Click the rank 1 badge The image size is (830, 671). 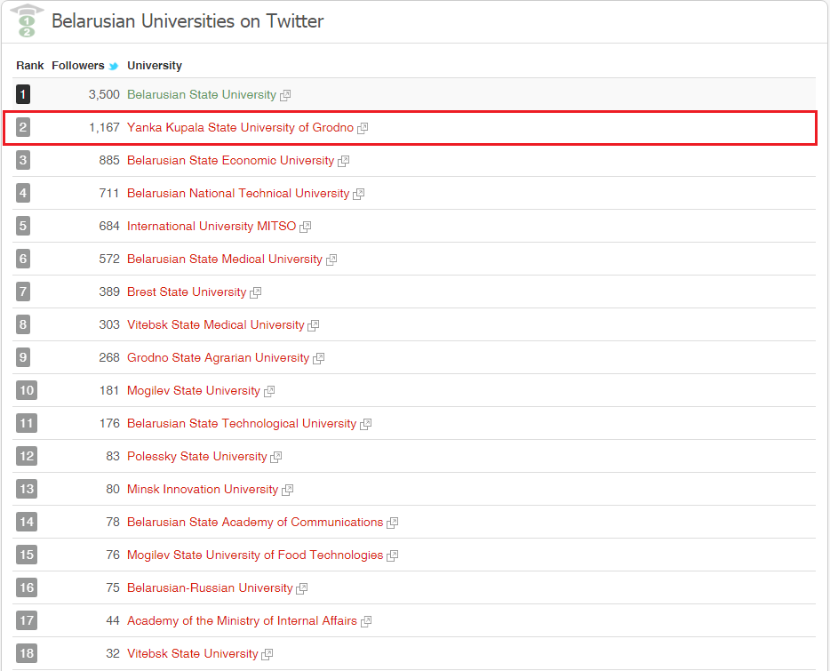tap(23, 95)
